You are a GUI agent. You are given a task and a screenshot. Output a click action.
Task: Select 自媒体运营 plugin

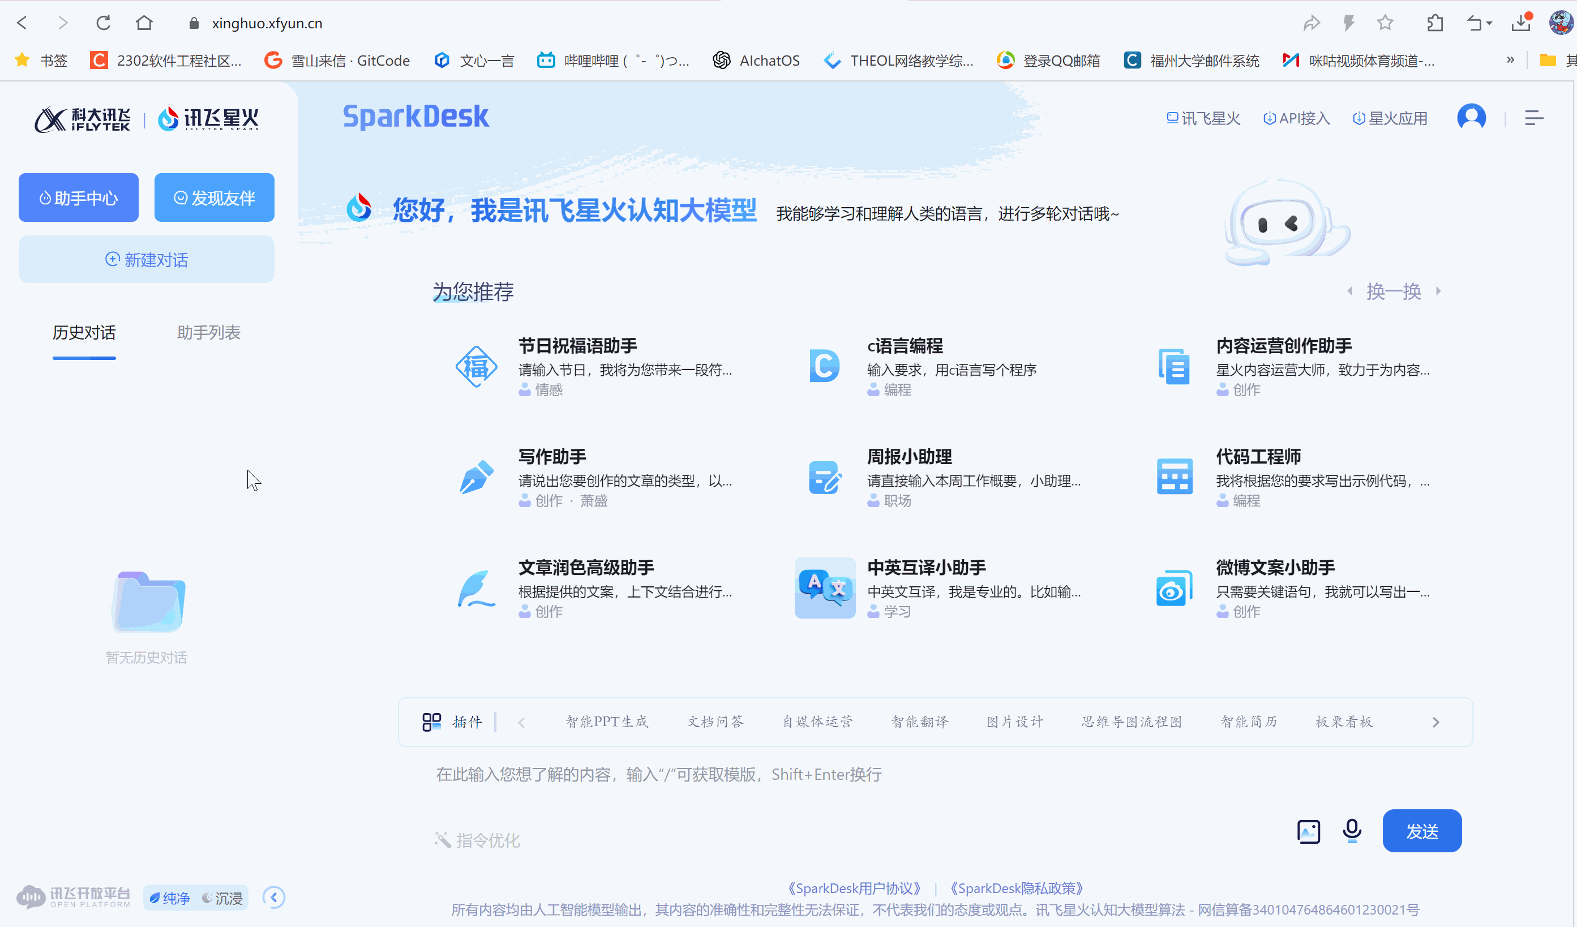pos(817,722)
